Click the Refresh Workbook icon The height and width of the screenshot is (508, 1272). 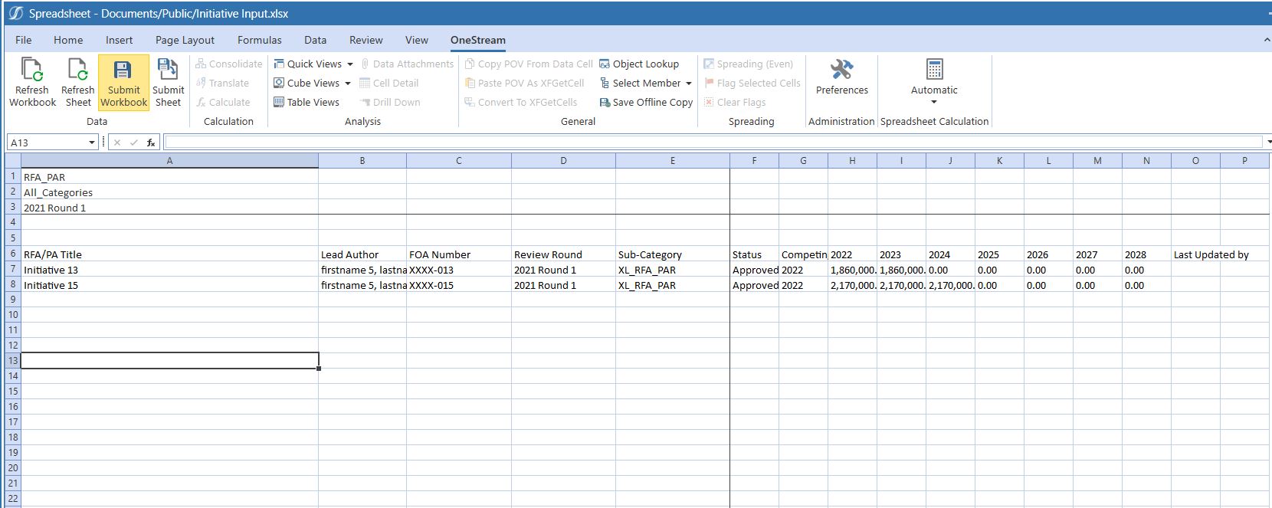click(32, 70)
